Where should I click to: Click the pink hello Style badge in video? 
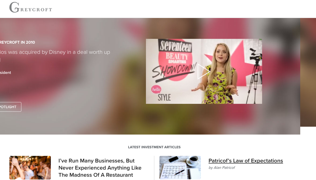(156, 89)
